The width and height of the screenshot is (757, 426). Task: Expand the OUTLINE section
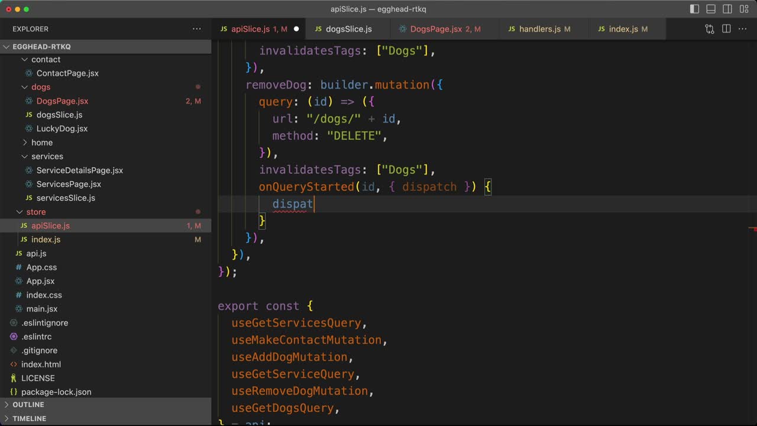click(x=28, y=405)
